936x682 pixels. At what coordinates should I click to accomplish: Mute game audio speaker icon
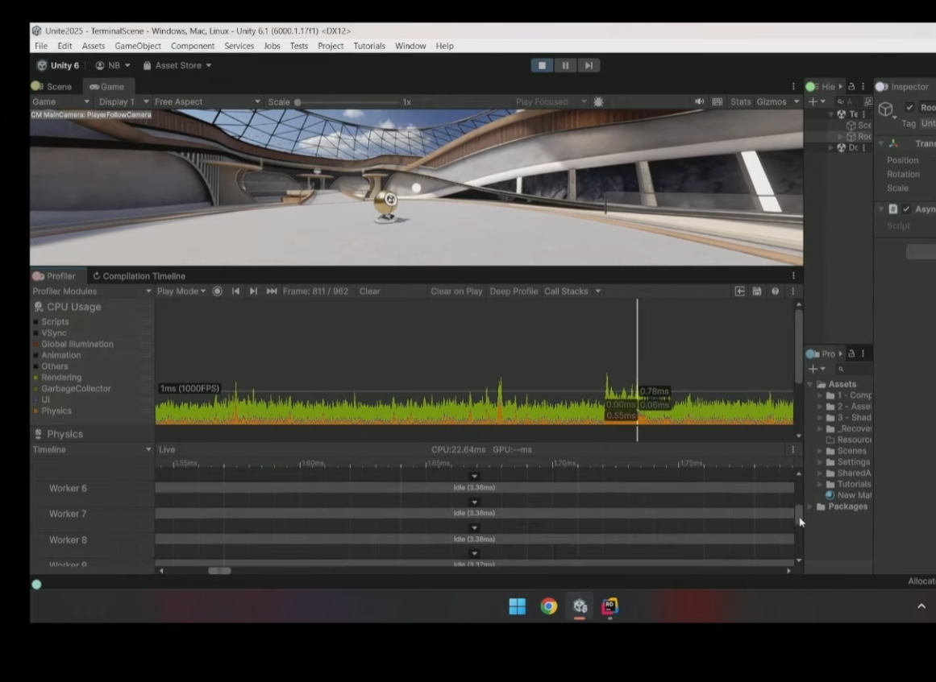(699, 101)
